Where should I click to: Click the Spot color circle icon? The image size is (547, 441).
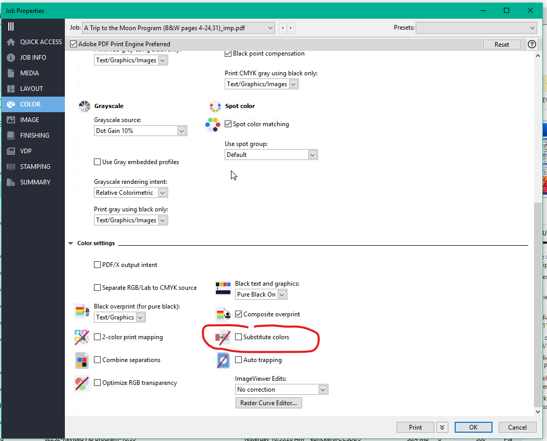point(215,106)
